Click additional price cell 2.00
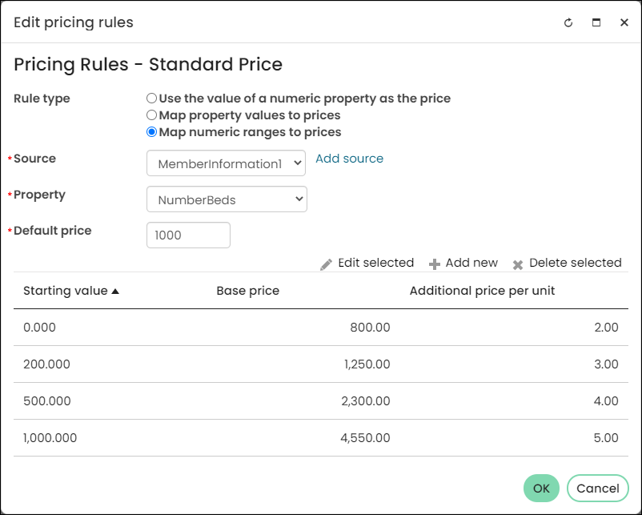 (607, 328)
